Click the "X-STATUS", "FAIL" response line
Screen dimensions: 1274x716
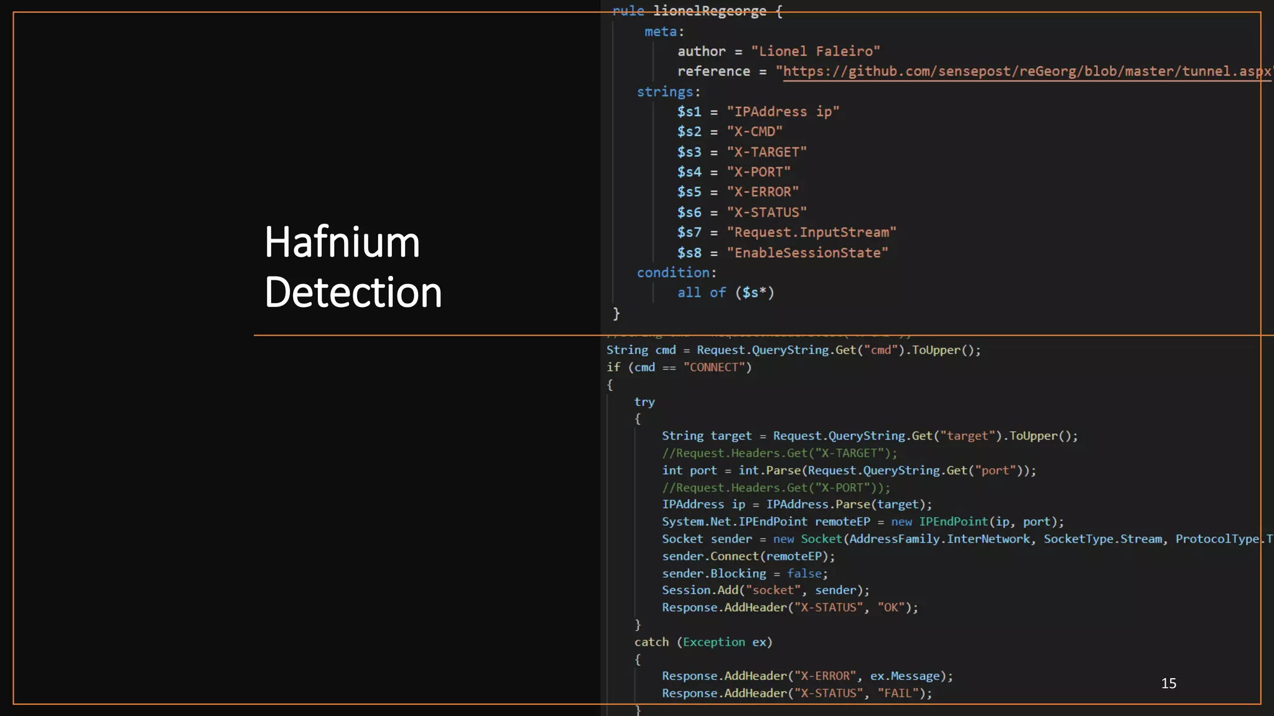[x=796, y=693]
